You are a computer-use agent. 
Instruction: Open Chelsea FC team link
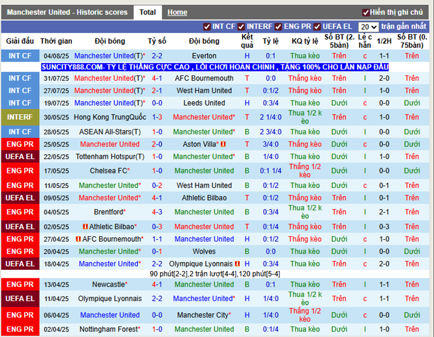109,171
